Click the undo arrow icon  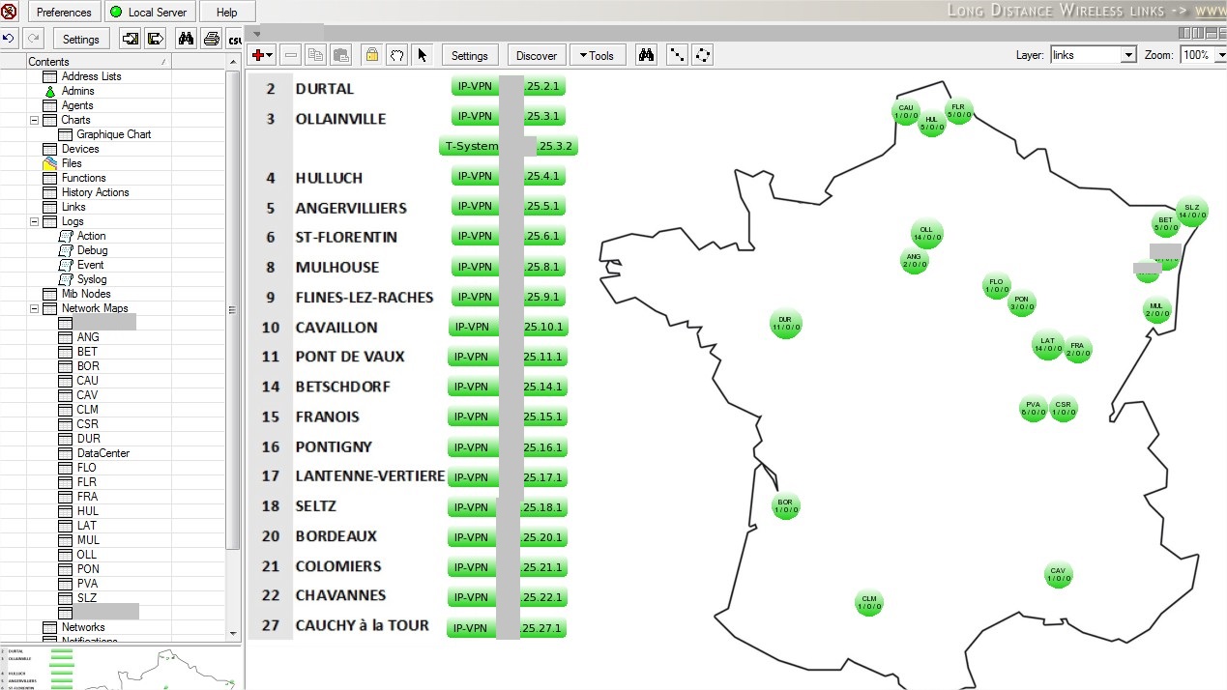(9, 39)
